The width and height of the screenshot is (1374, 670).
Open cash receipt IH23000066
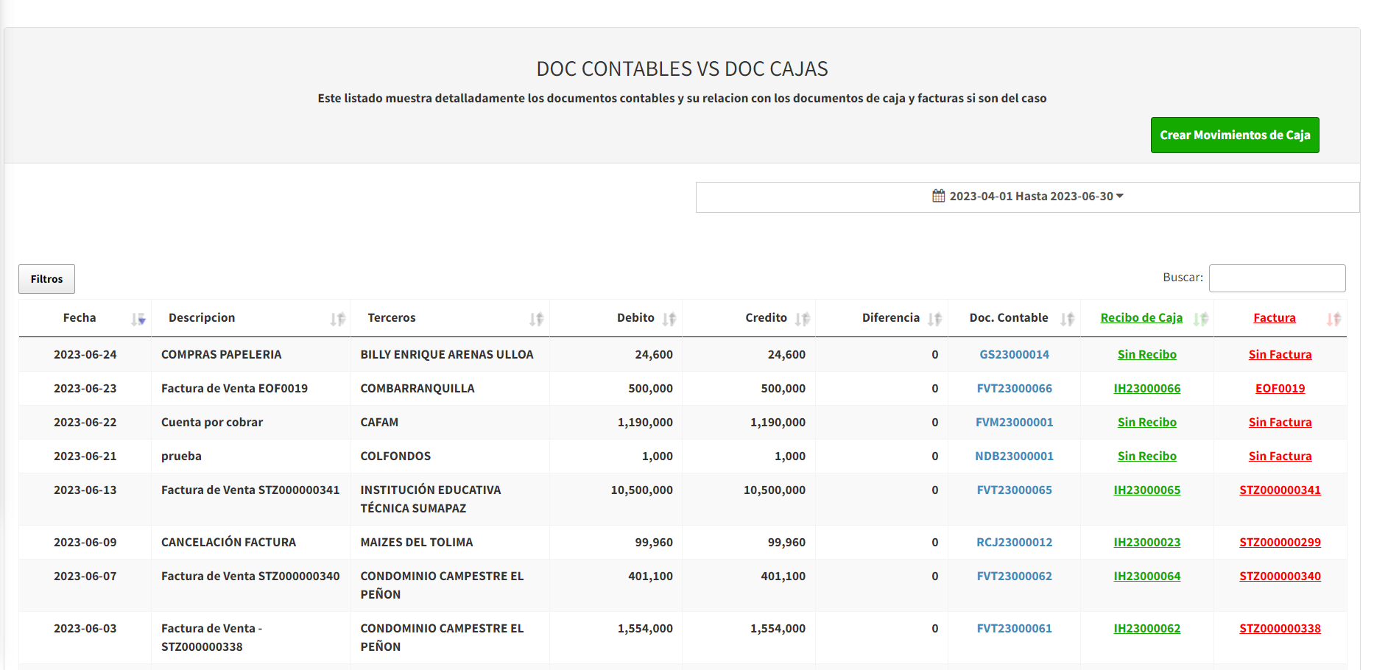tap(1146, 389)
